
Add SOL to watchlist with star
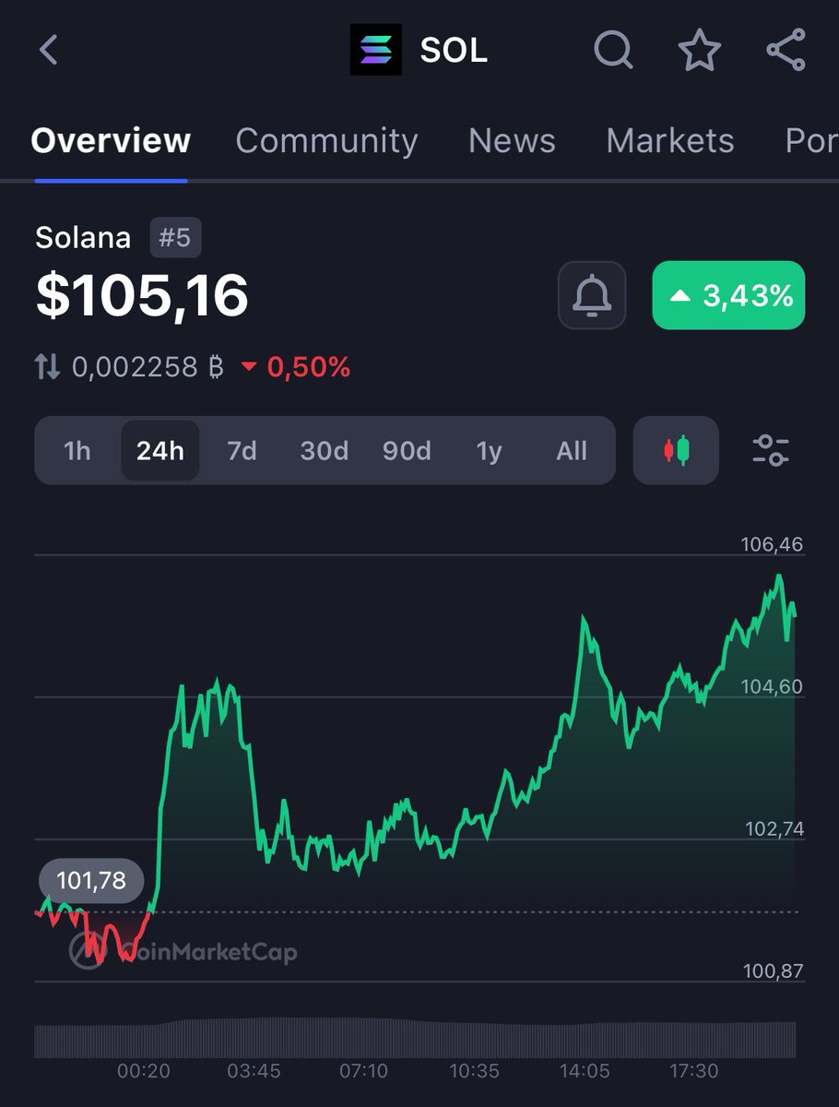pos(700,50)
